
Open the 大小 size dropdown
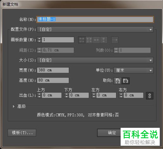[95, 60]
